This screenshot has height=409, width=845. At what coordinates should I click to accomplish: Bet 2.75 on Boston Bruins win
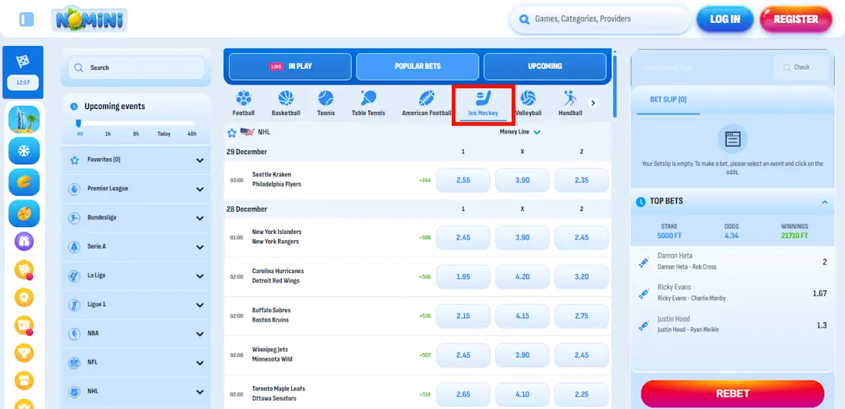582,316
